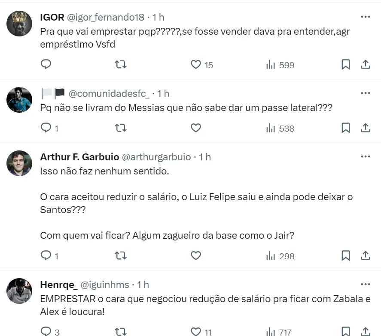Reply to IGOR's tweet
Image resolution: width=381 pixels, height=336 pixels.
pyautogui.click(x=46, y=64)
